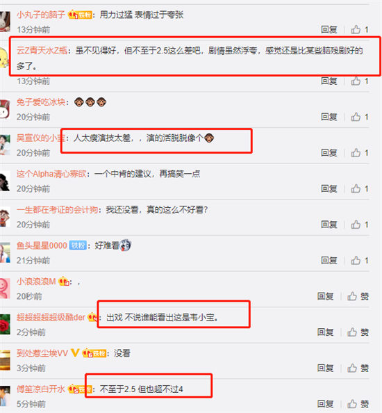The image size is (382, 413).
Task: Click thumbs-up on 云Z青天水Z瓶's comment
Action: [359, 81]
